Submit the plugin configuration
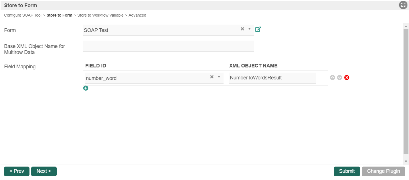Image resolution: width=409 pixels, height=180 pixels. click(347, 171)
